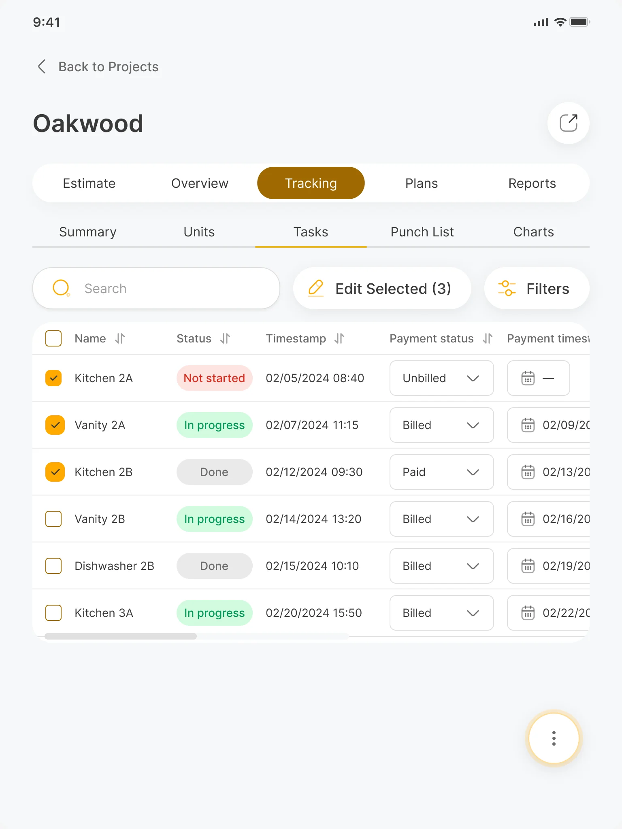
Task: Check the cellular signal icon
Action: [541, 22]
